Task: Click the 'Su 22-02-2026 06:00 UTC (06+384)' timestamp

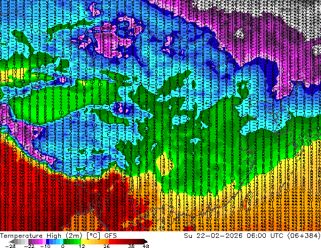Action: 252,235
